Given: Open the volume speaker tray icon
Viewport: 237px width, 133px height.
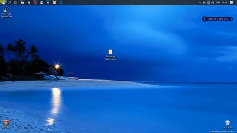Looking at the screenshot, I should (213, 3).
